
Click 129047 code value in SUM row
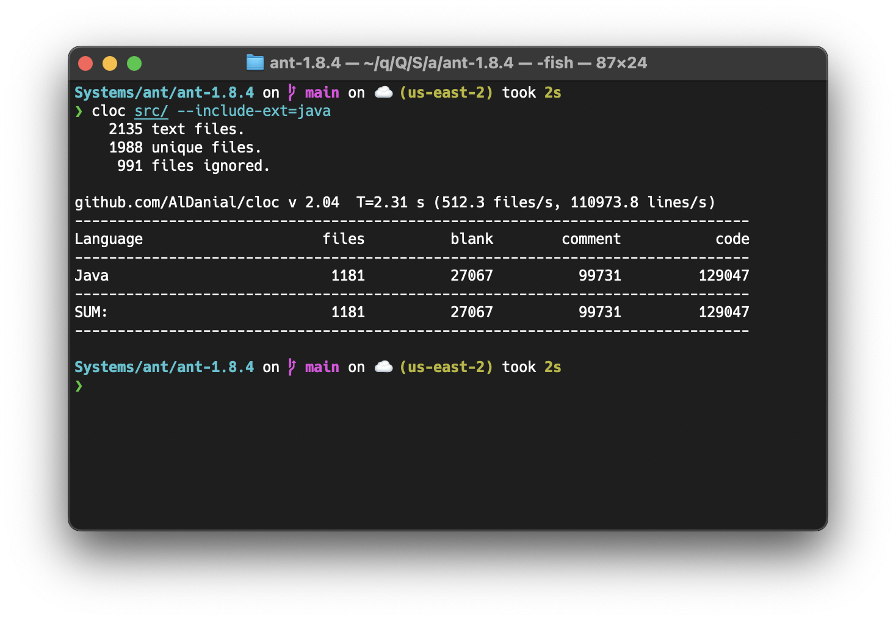[x=724, y=312]
